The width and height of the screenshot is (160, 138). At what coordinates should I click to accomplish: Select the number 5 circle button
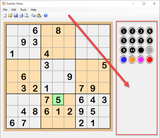click(124, 41)
